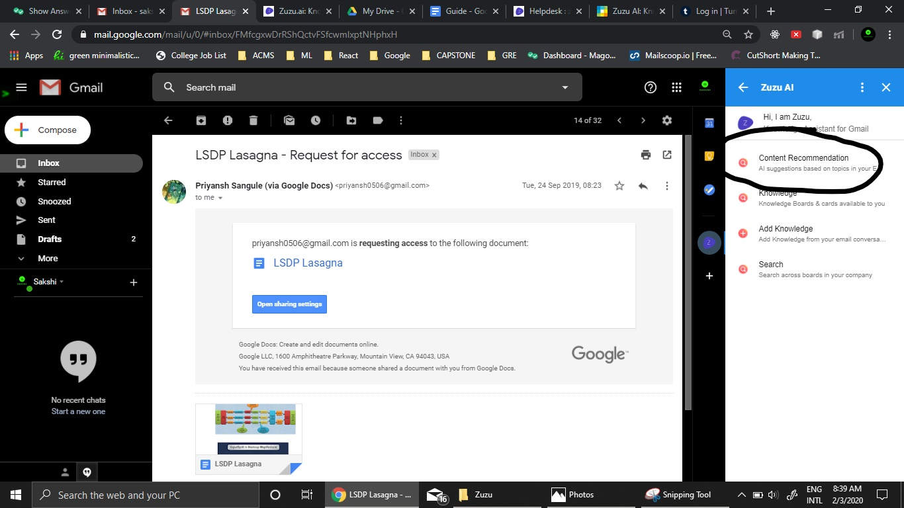Screen dimensions: 904x508
Task: Show search options dropdown arrow
Action: point(565,87)
